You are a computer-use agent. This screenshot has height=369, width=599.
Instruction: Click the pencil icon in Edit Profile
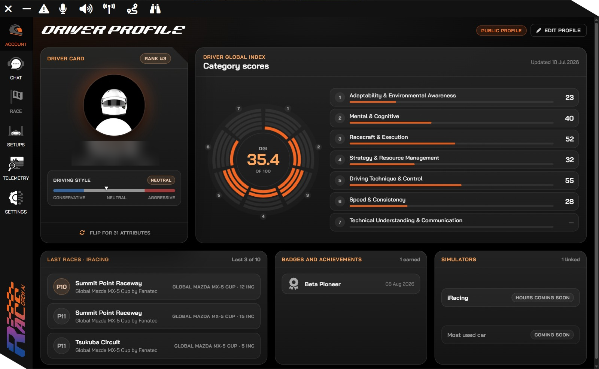click(539, 30)
